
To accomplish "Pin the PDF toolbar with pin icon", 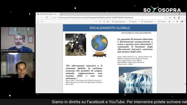I will tap(182, 22).
